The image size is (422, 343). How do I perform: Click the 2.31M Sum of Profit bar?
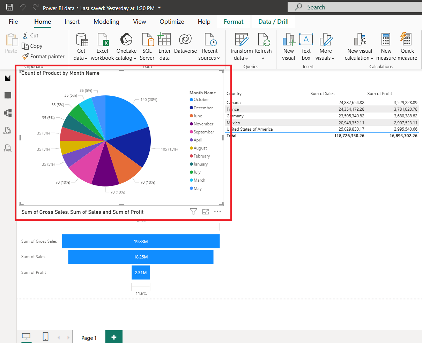pos(141,272)
